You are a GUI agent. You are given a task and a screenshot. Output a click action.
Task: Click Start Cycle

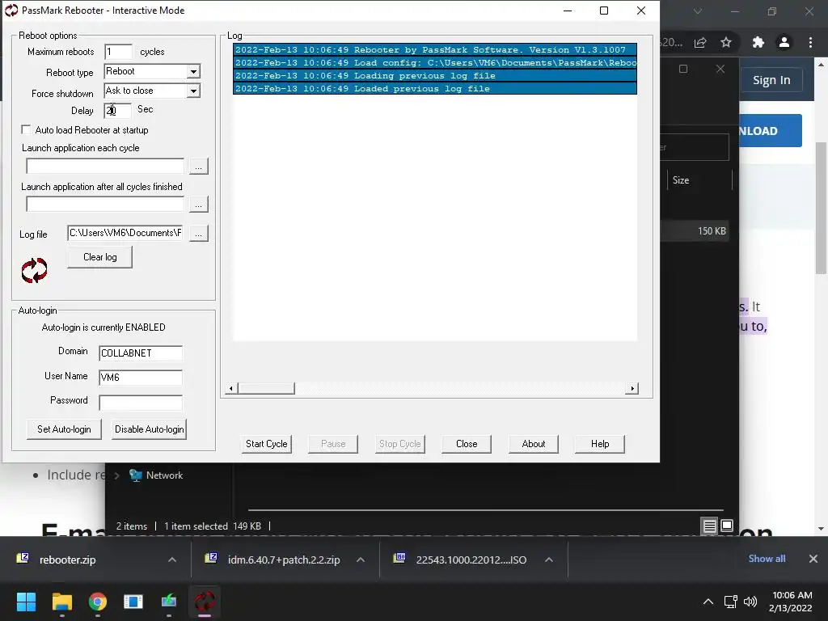267,444
